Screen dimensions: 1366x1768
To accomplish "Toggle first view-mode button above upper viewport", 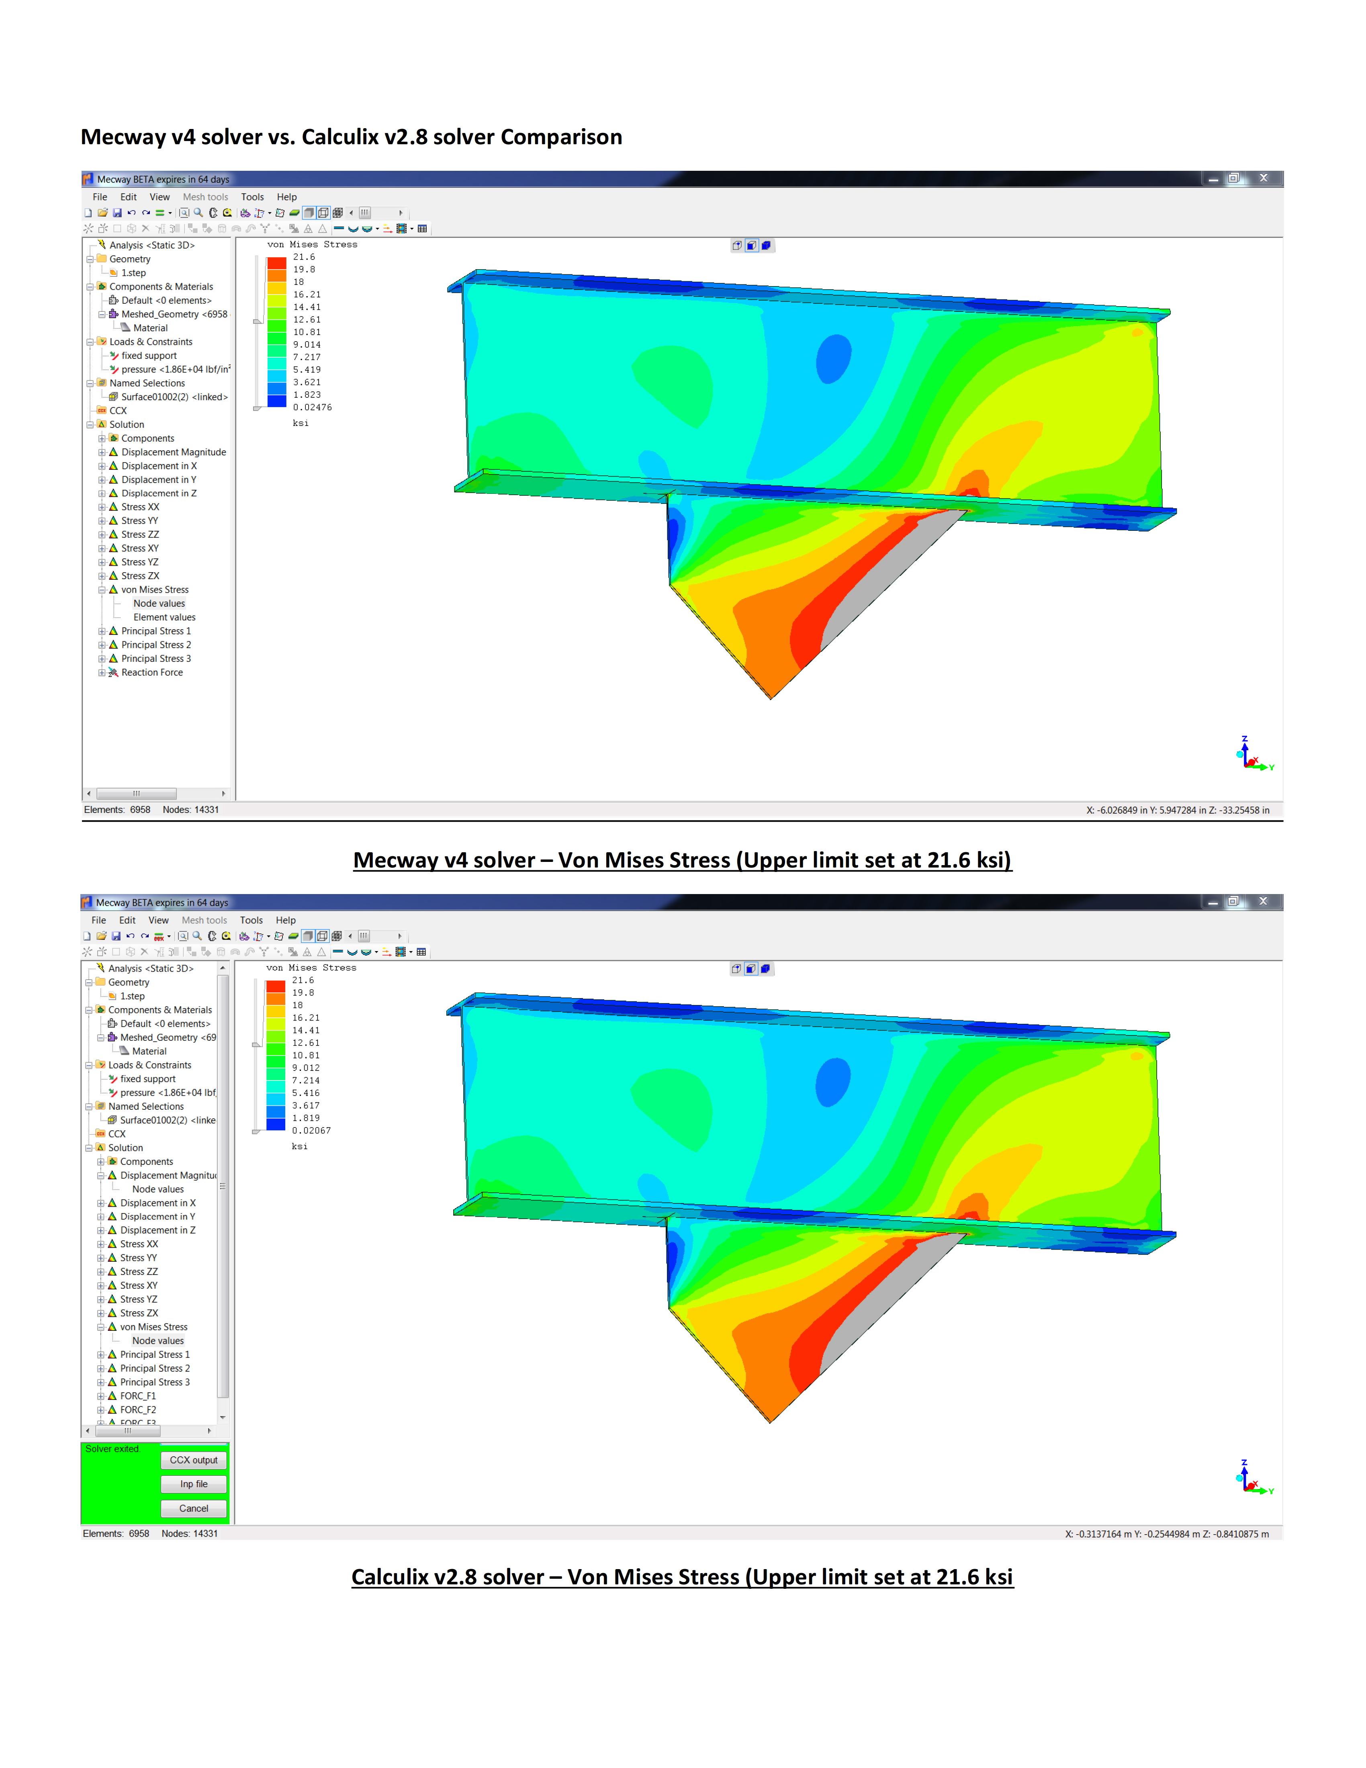I will [x=737, y=245].
